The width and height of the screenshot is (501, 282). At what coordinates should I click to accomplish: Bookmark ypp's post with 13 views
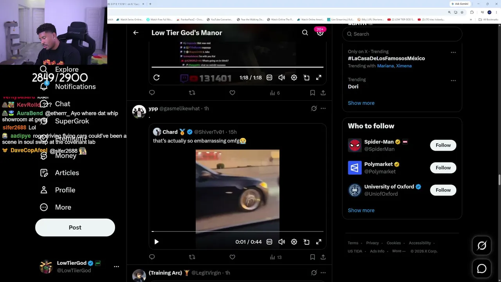click(312, 257)
